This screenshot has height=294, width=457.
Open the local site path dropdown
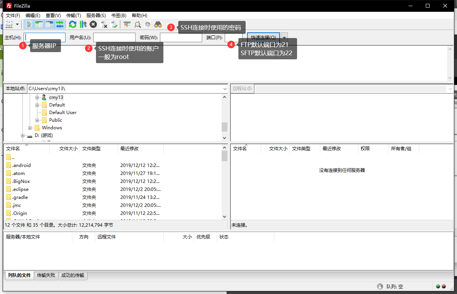225,89
